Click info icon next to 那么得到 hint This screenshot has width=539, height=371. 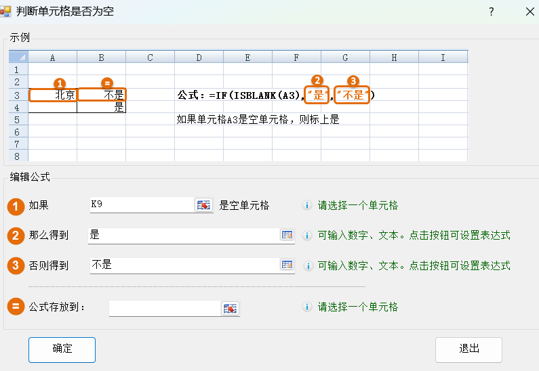[307, 236]
